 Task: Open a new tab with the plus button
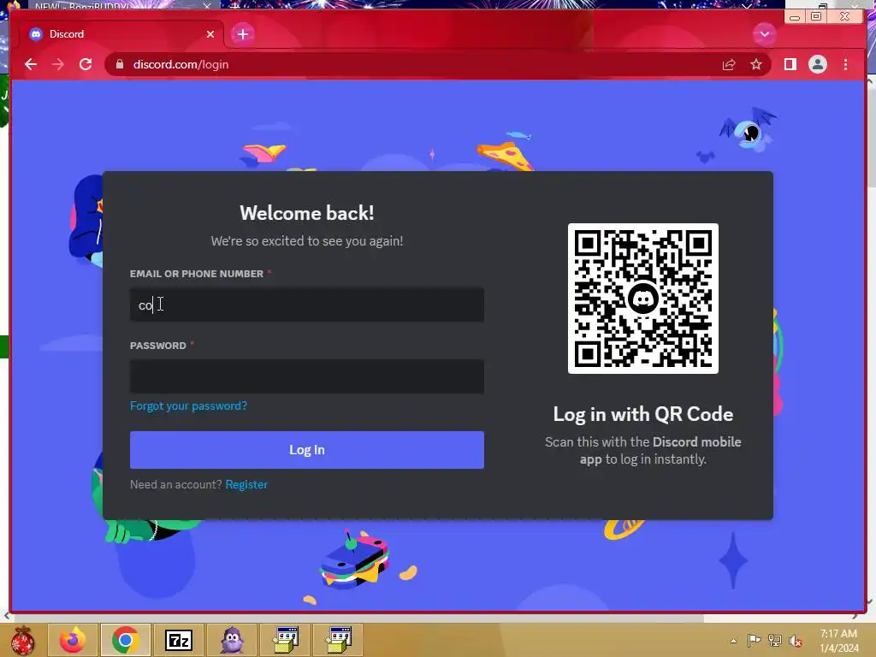[242, 34]
